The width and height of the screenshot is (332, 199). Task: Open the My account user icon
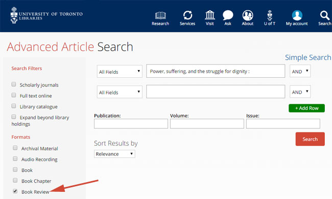pyautogui.click(x=297, y=15)
